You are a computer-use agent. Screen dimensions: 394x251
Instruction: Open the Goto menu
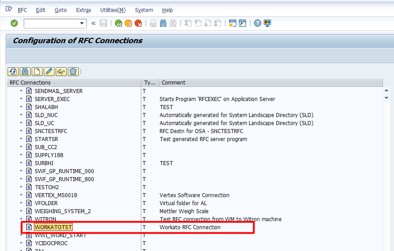point(61,10)
